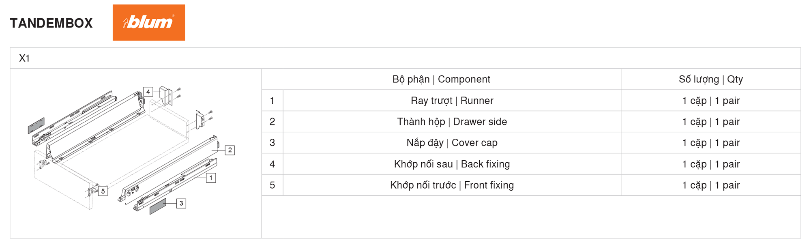Select the Khớp nối trước | Front fixing row
The height and width of the screenshot is (245, 811).
tap(531, 185)
